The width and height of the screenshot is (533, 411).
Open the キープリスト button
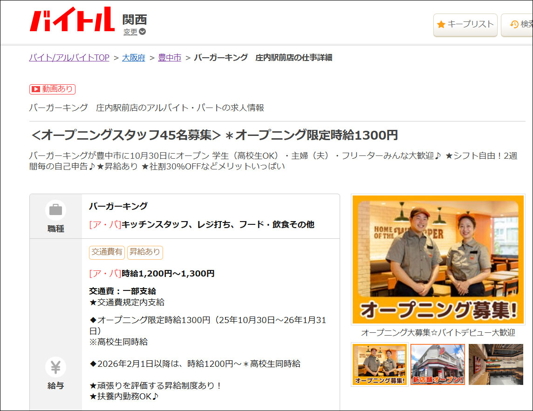point(465,25)
